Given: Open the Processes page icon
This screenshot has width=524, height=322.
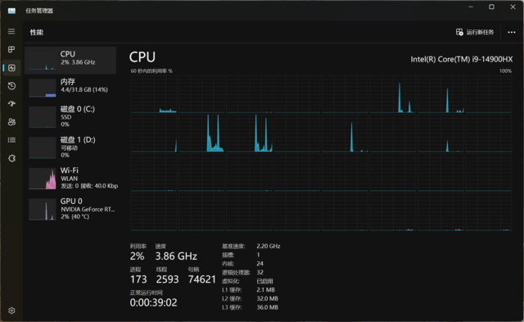Looking at the screenshot, I should [11, 49].
